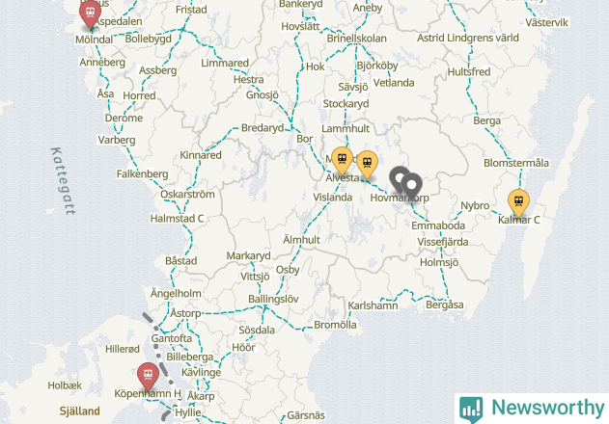Select the Falkenberg place label
The image size is (609, 424).
[x=142, y=173]
